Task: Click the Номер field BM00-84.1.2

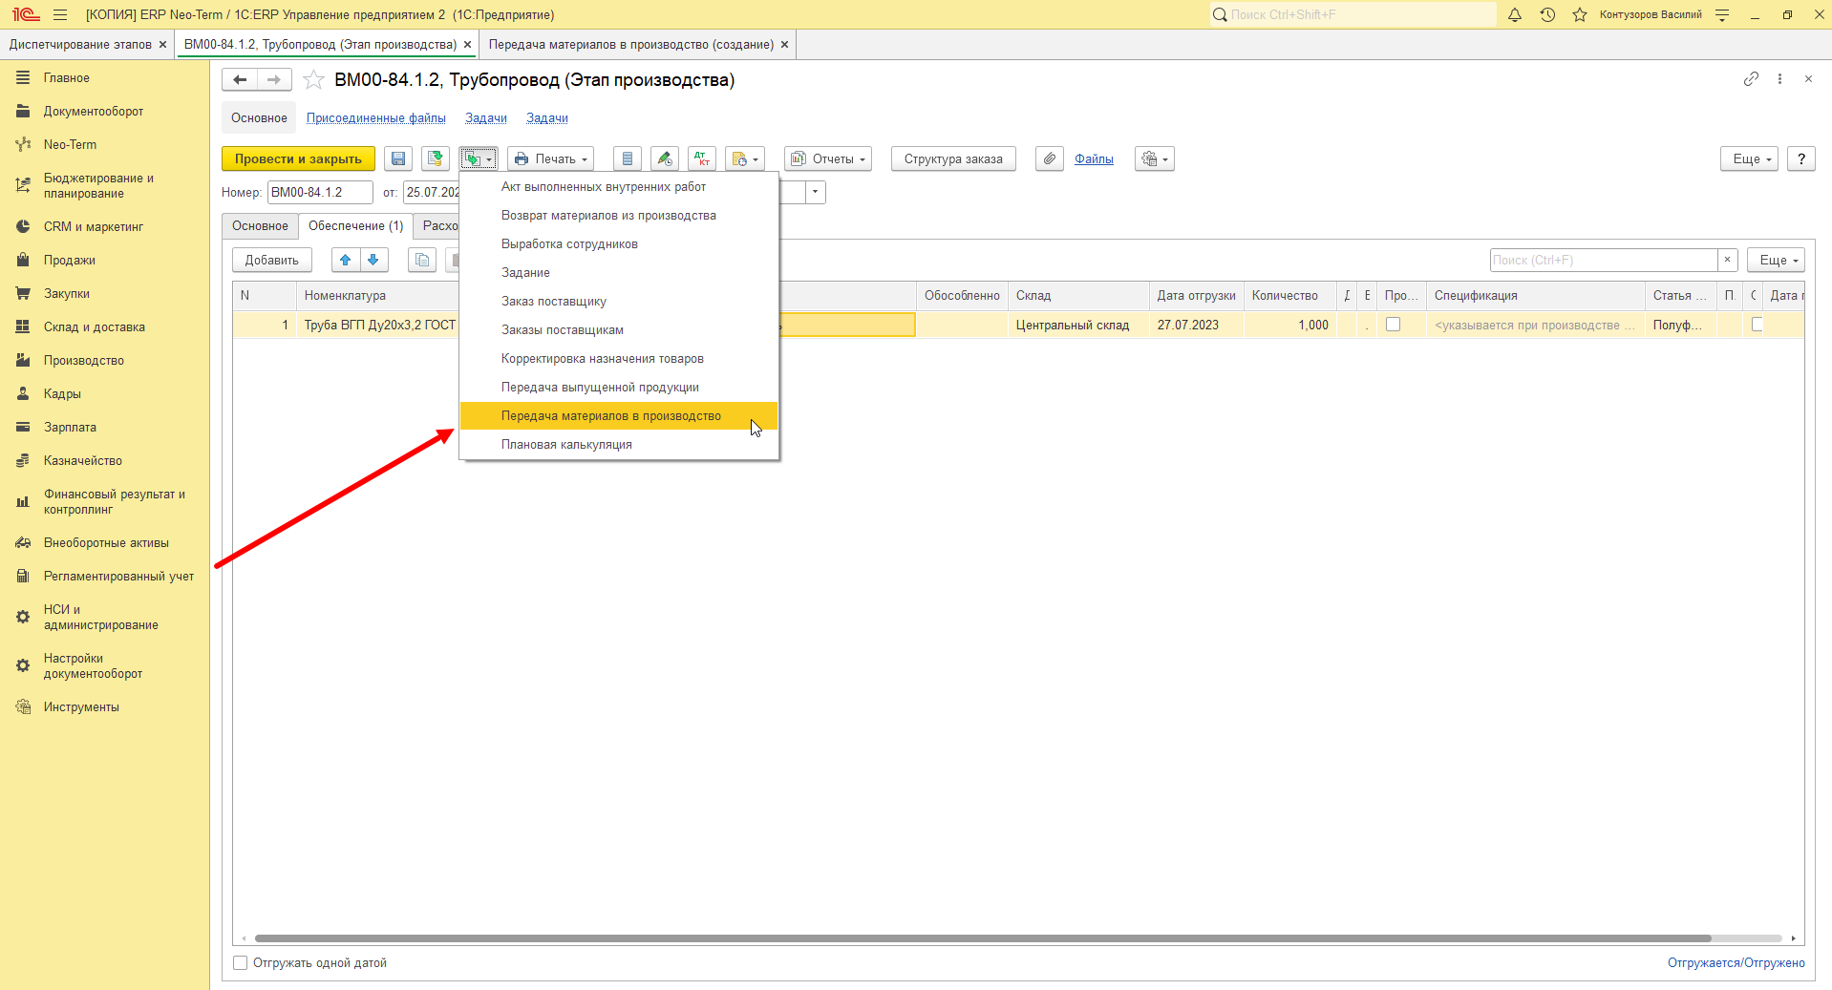Action: tap(320, 192)
